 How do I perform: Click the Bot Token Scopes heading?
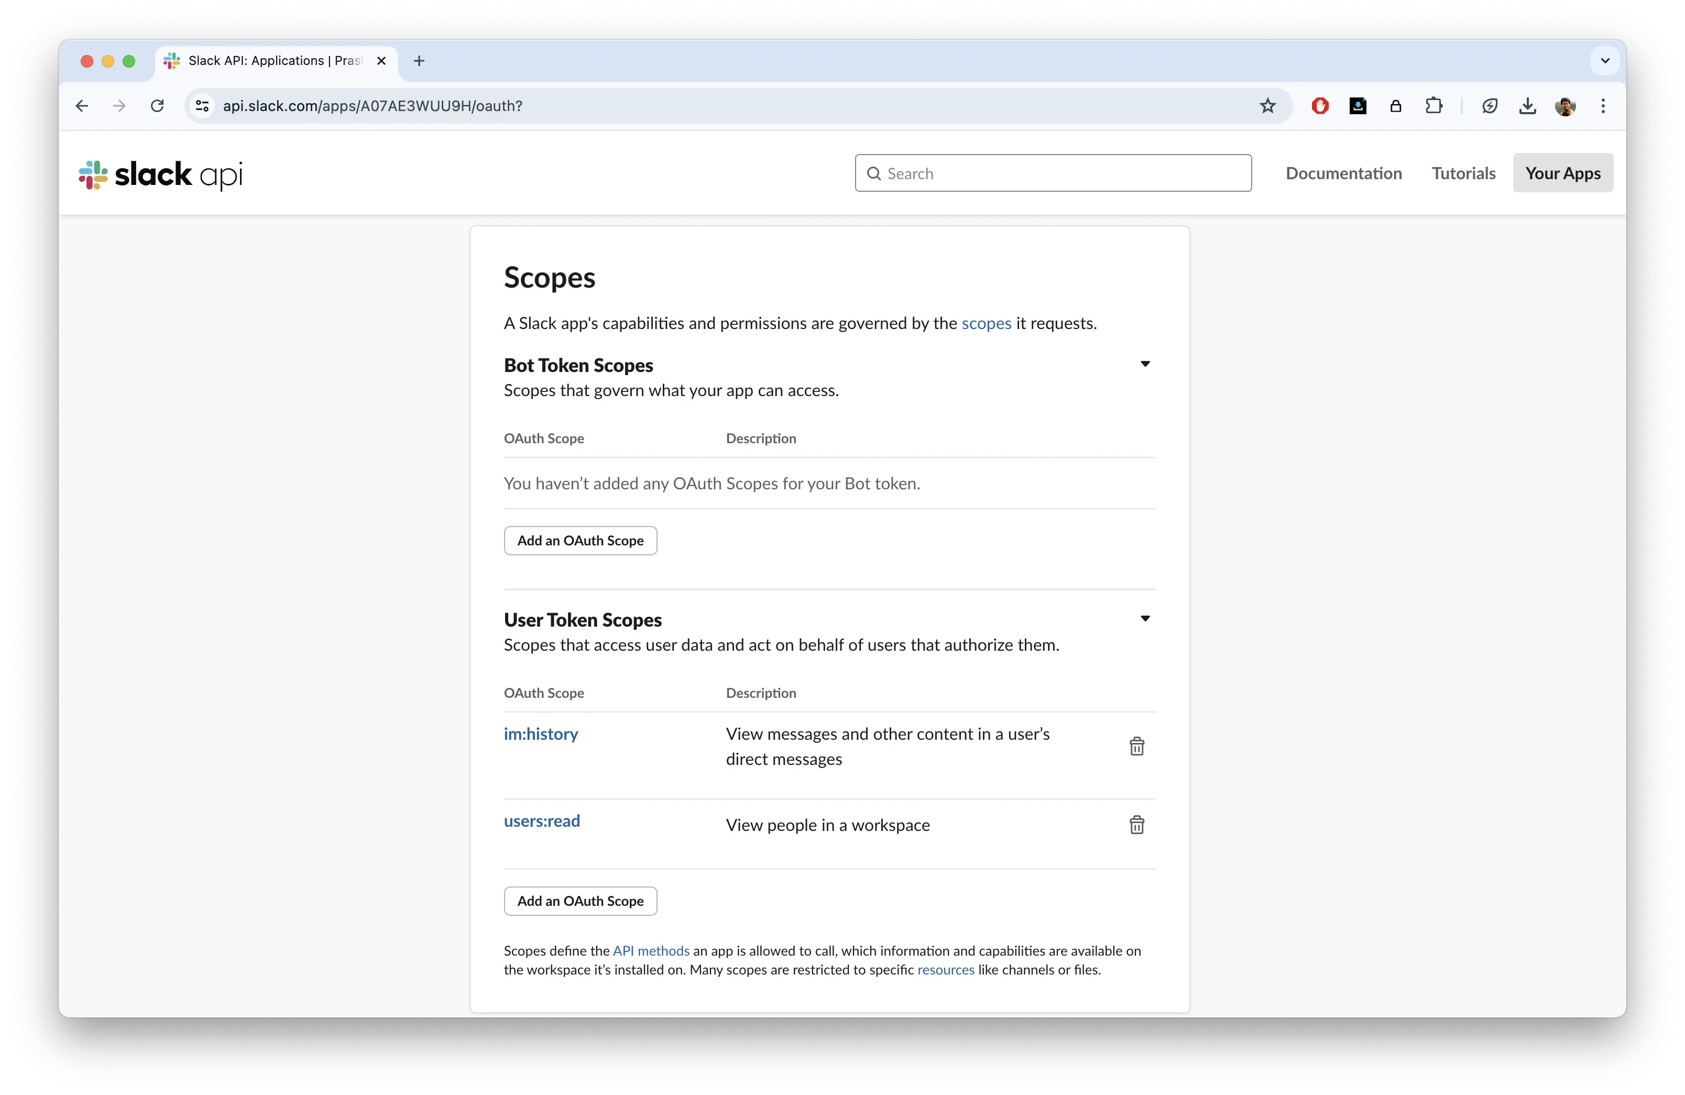click(578, 365)
